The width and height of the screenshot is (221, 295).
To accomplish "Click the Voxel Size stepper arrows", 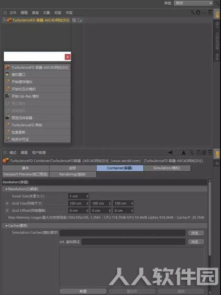I will (87, 196).
